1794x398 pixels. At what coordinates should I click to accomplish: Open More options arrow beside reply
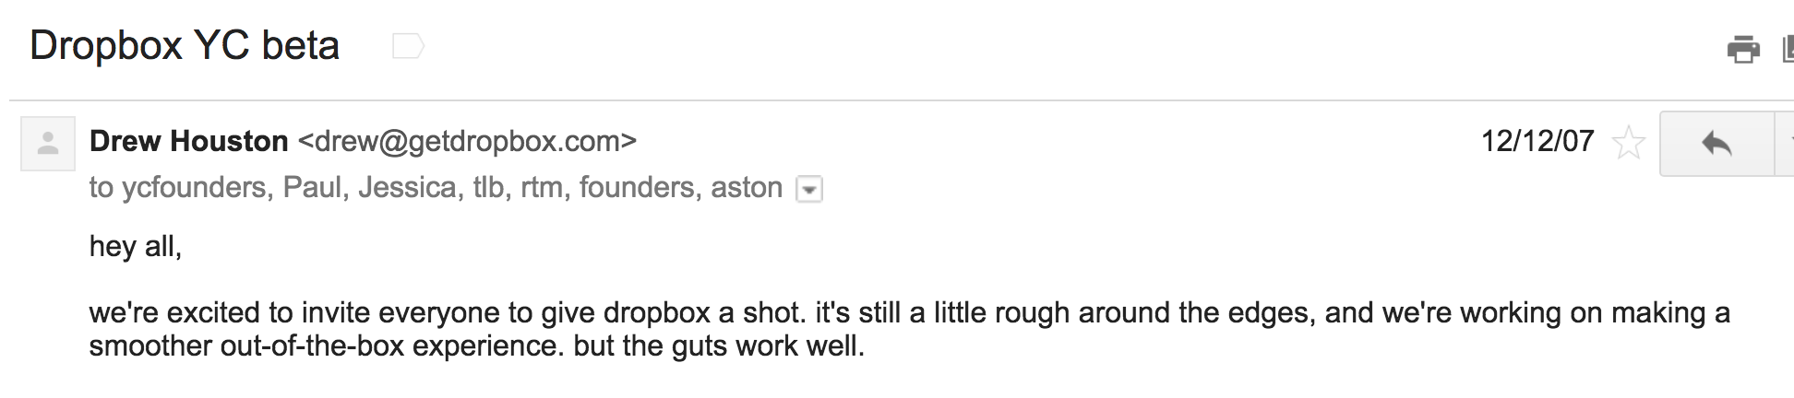coord(1787,143)
